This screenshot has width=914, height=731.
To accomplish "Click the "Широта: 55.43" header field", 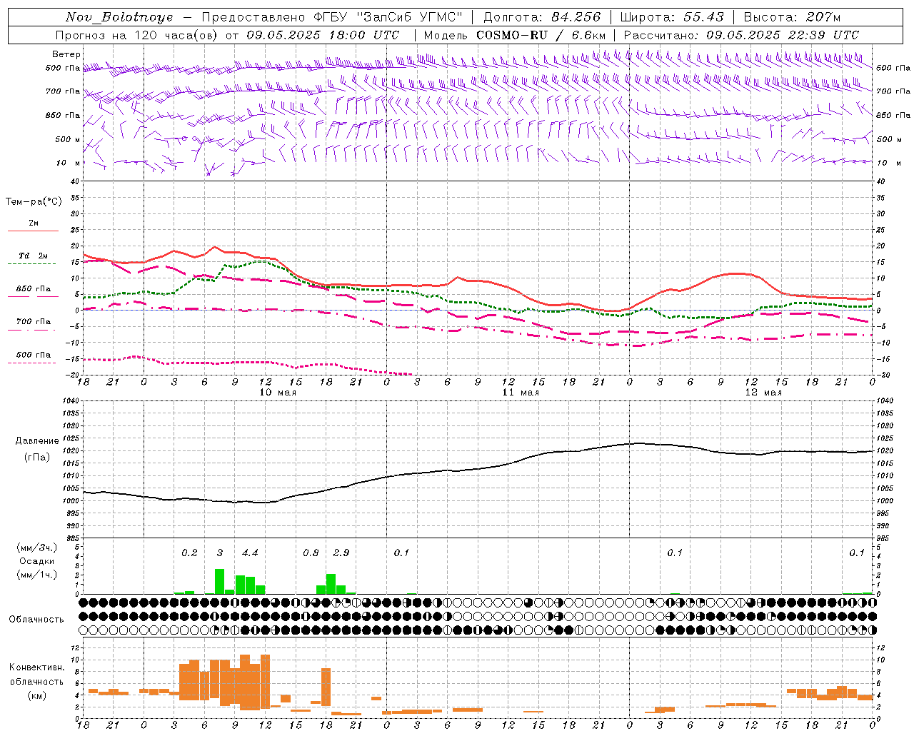I will (x=672, y=17).
